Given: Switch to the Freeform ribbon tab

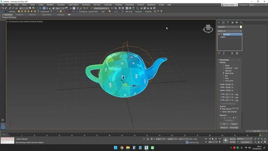Looking at the screenshot, I should tap(20, 15).
